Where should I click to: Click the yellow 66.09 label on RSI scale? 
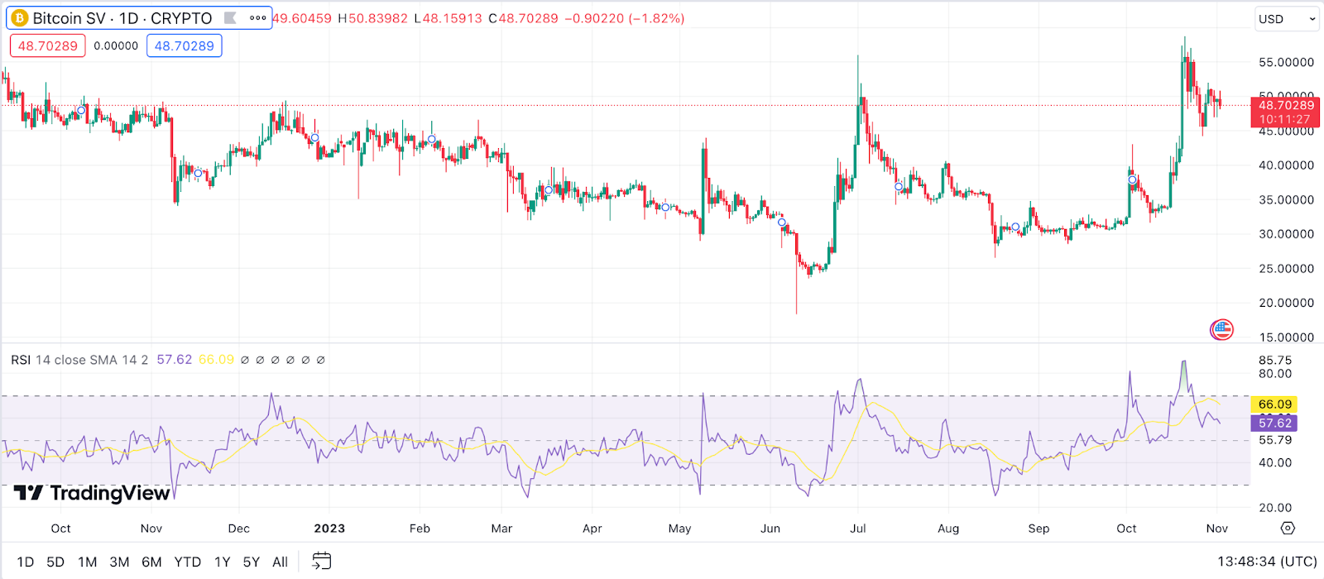(x=1274, y=404)
